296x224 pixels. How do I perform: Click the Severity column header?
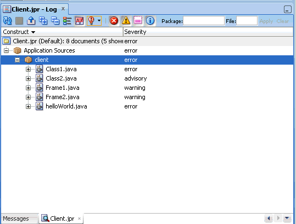[x=208, y=32]
